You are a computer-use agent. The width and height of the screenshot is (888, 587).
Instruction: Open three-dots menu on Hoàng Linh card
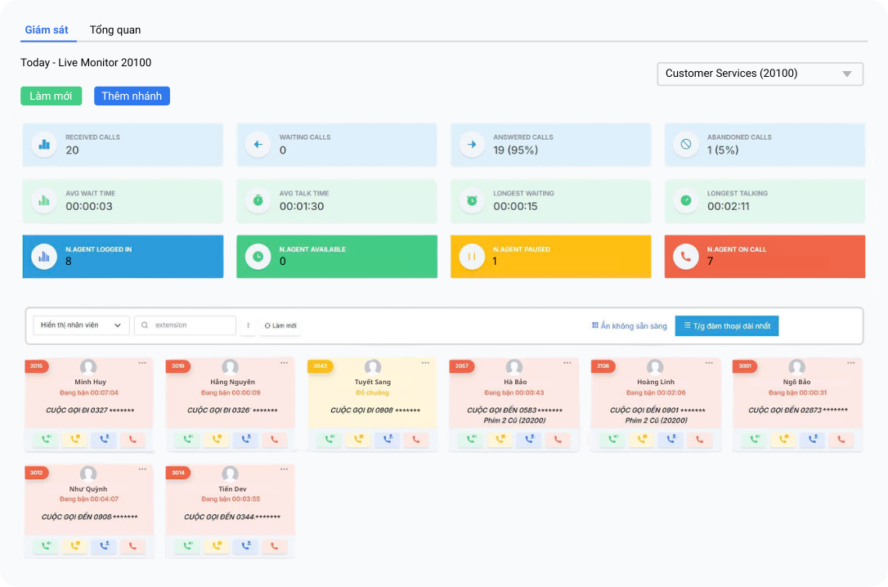(x=709, y=363)
